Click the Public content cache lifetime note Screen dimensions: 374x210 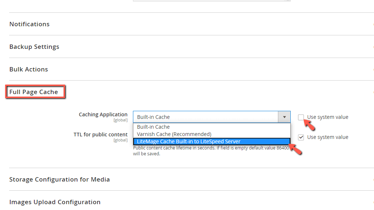[211, 151]
